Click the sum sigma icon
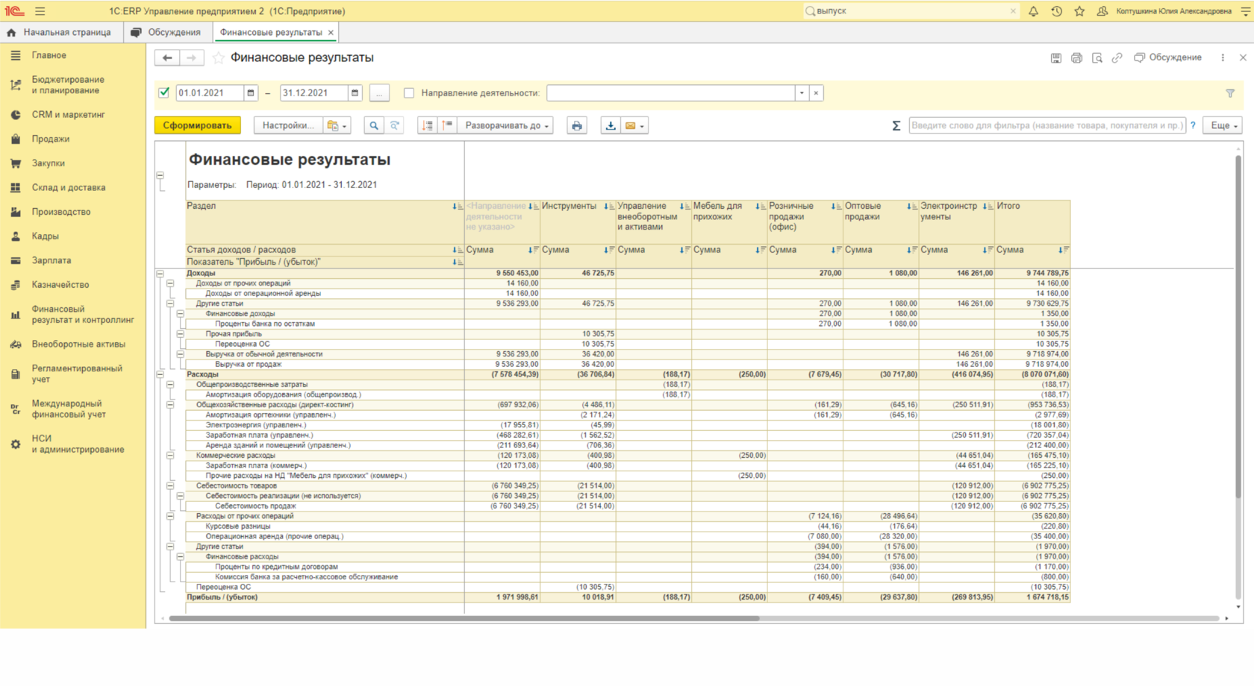Image resolution: width=1254 pixels, height=686 pixels. (896, 126)
